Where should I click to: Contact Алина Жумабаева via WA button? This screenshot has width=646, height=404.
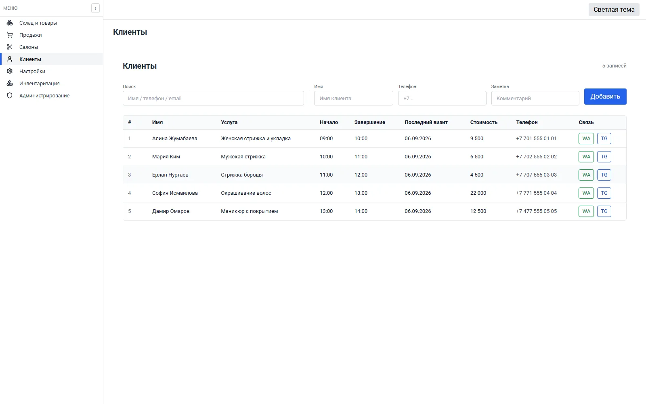pos(586,139)
